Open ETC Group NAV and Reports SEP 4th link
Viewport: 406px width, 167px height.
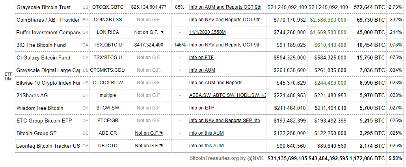pyautogui.click(x=224, y=121)
